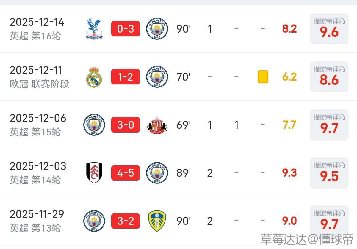The image size is (357, 249).
Task: Open the 1-2 score badge
Action: [125, 77]
